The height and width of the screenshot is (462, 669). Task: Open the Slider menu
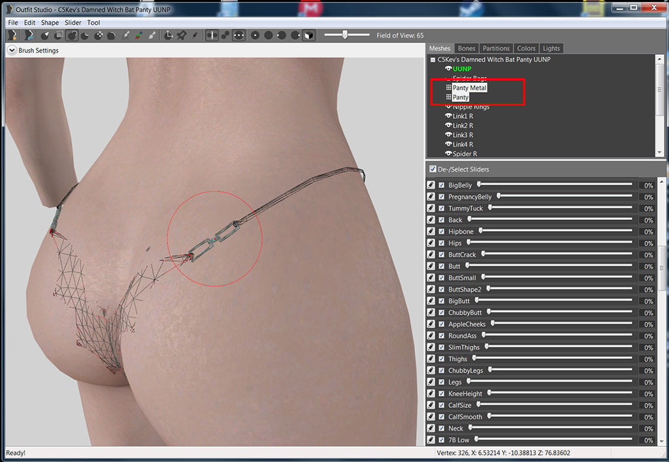[73, 23]
